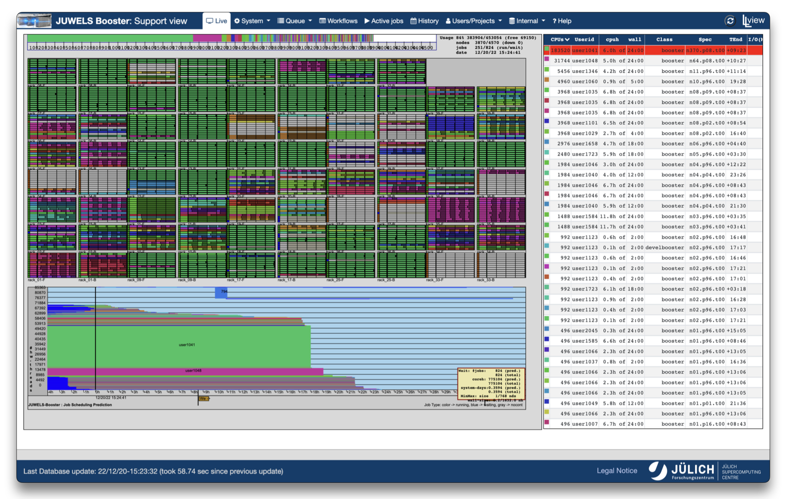Click the orange color swatch for user1060
The height and width of the screenshot is (499, 787).
[547, 80]
